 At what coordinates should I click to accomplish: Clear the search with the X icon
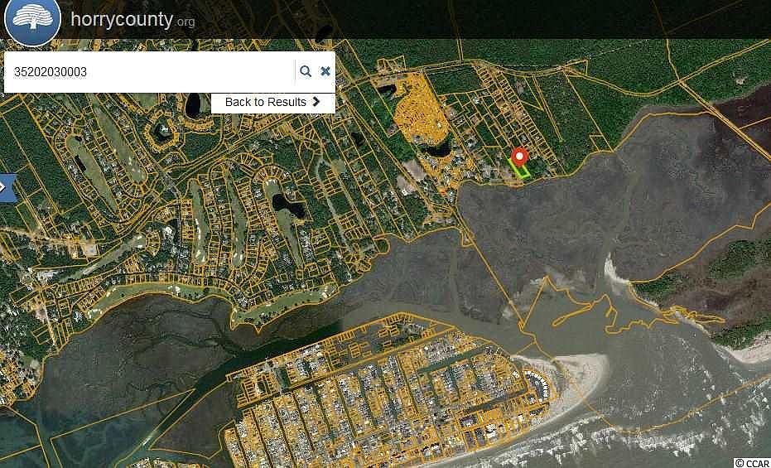[325, 71]
